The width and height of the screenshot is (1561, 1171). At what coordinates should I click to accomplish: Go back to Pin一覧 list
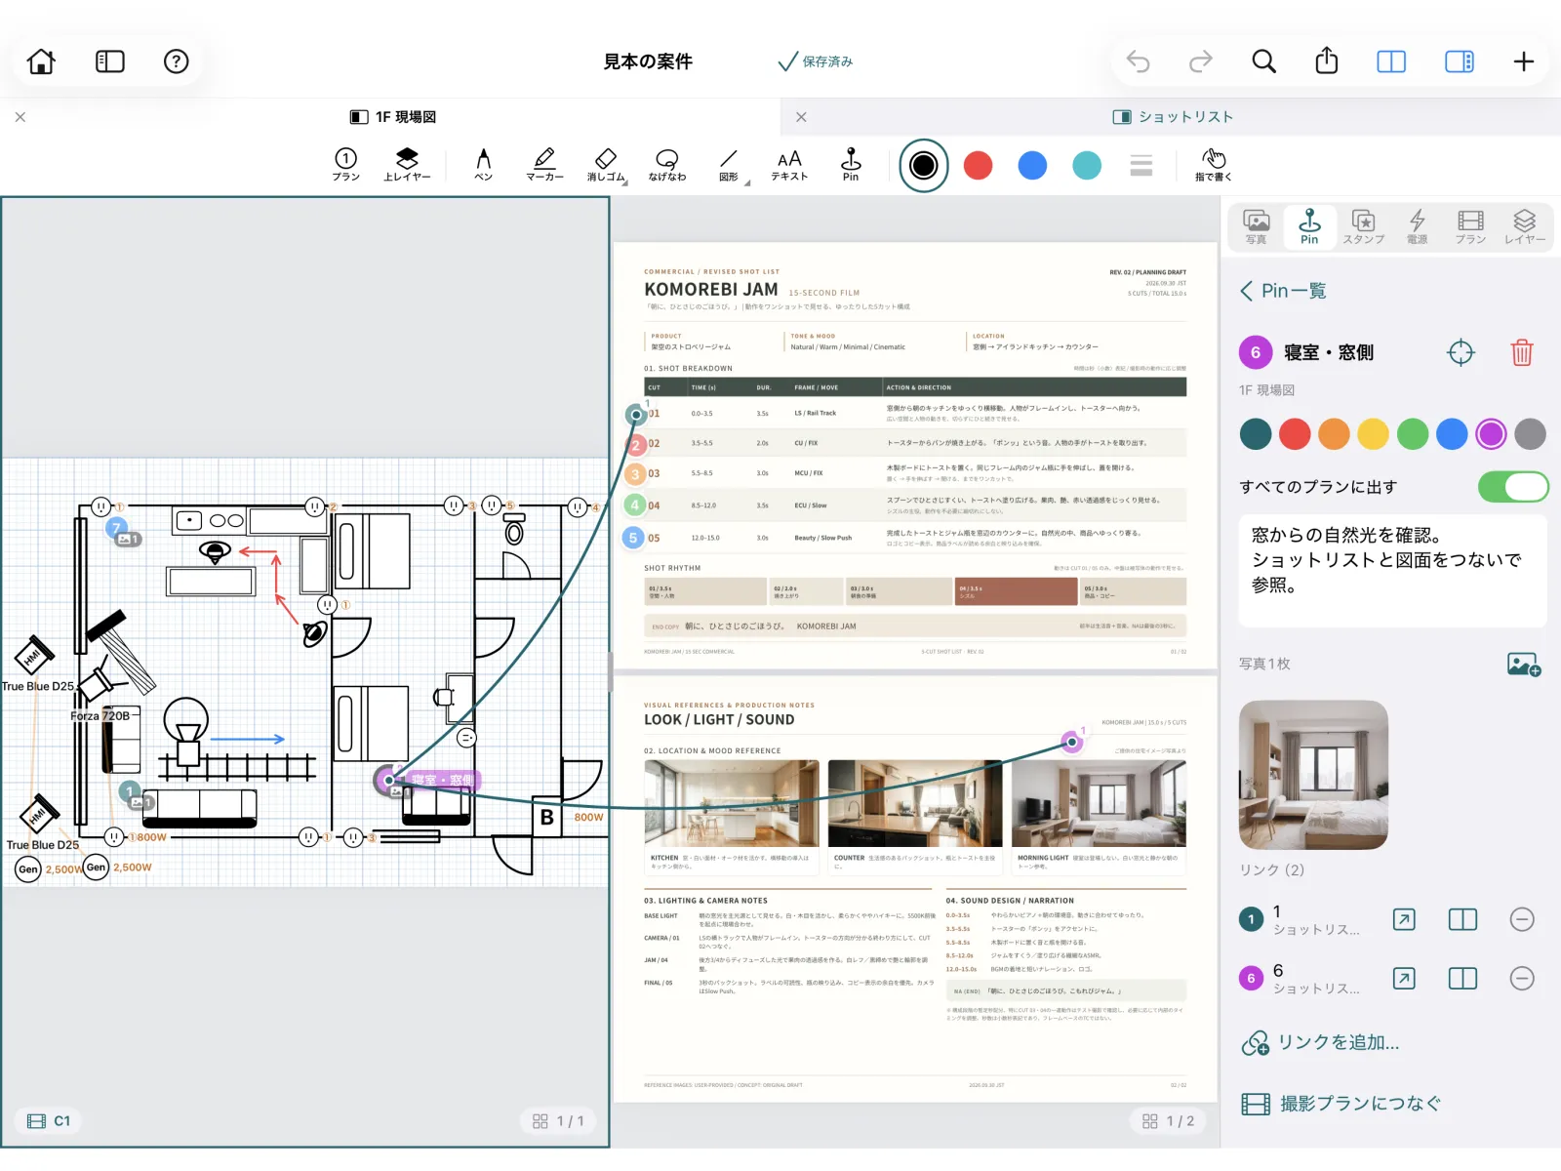pos(1283,291)
